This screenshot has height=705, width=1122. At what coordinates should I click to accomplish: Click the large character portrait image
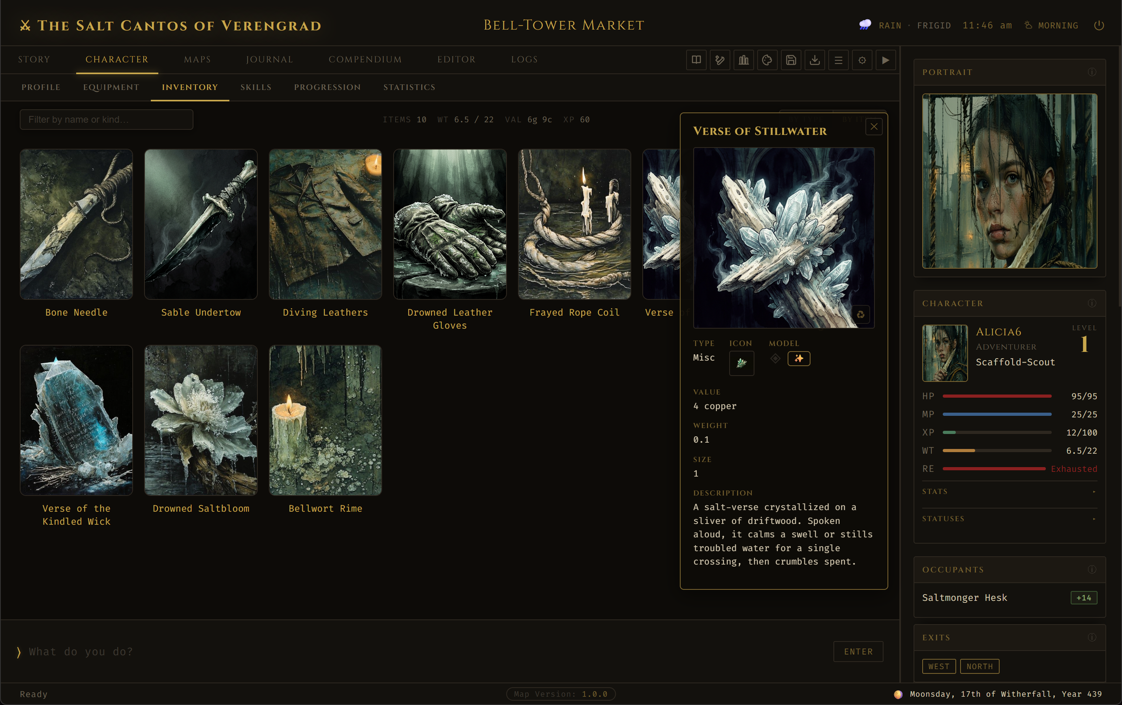(1009, 181)
